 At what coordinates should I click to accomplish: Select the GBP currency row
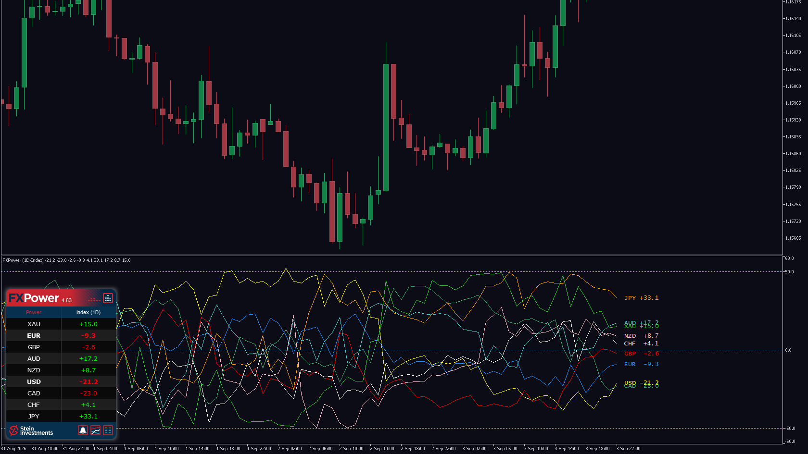point(61,347)
